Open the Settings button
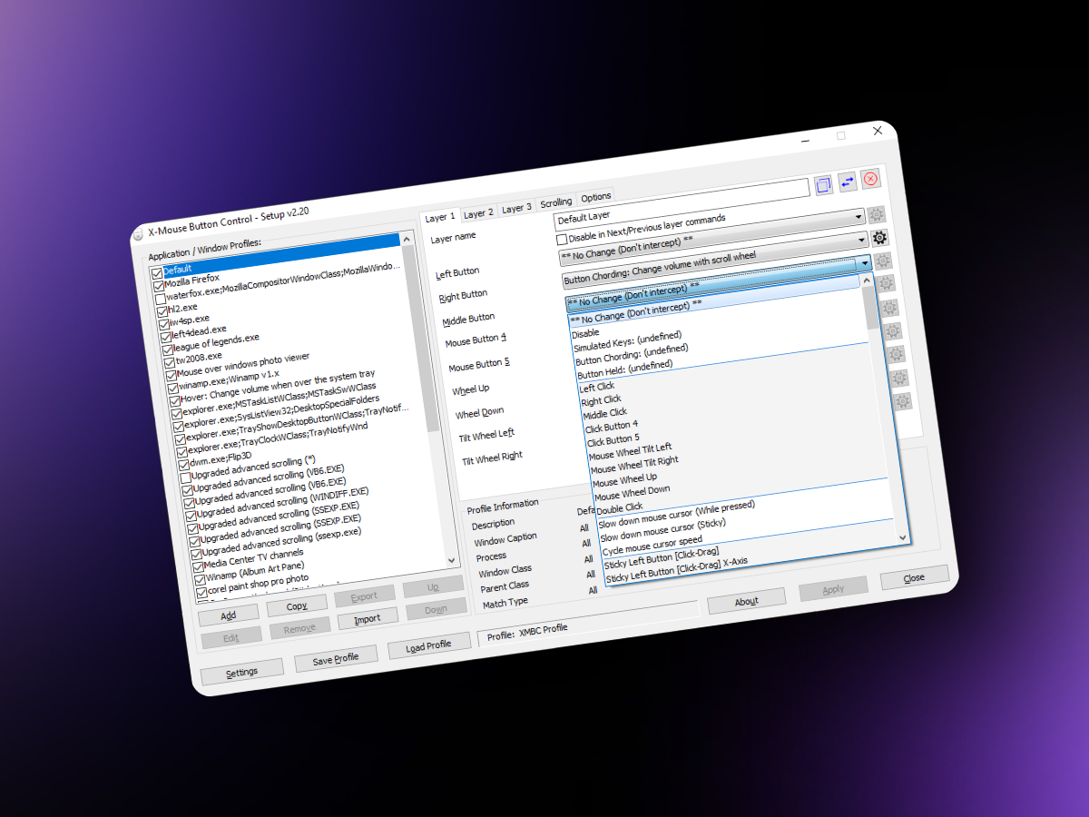 point(241,672)
